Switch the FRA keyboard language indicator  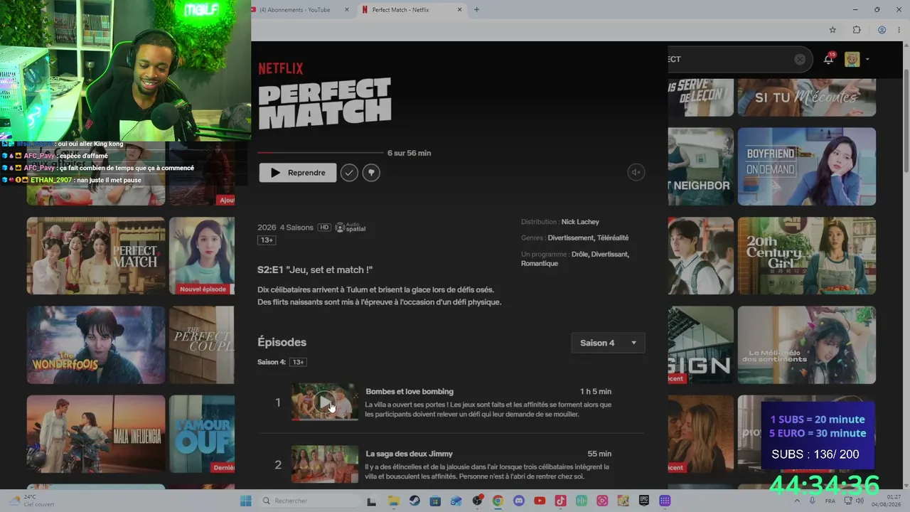tap(830, 501)
